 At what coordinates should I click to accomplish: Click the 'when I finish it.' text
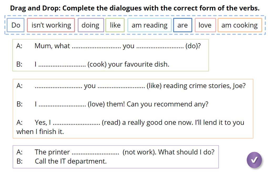tap(40, 132)
